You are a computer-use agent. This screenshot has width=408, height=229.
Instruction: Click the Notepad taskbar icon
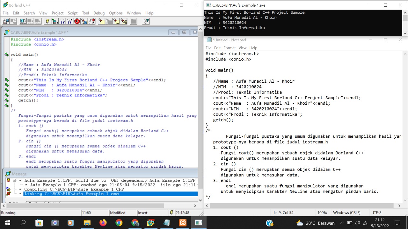[167, 223]
